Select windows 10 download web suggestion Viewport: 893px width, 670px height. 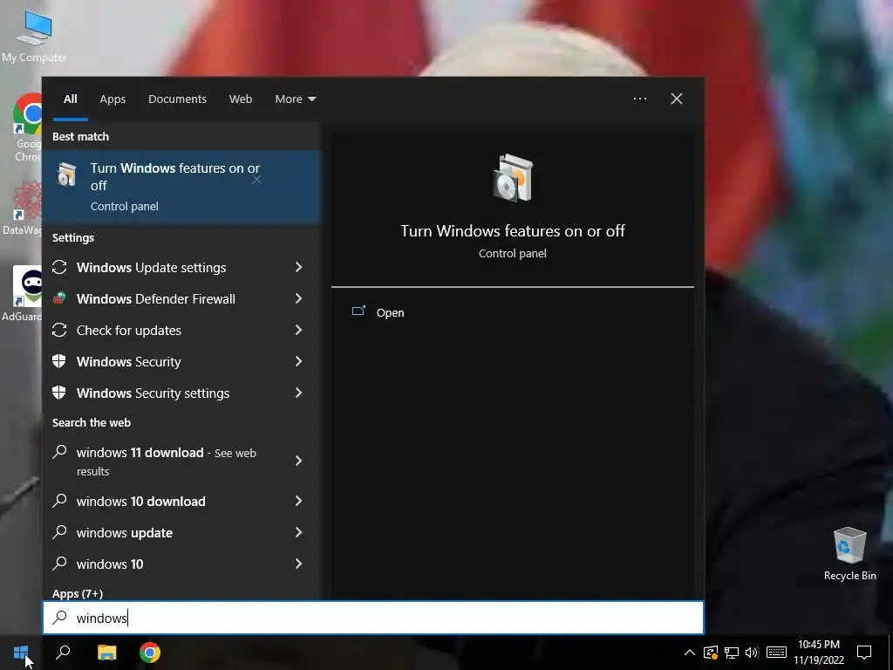click(x=165, y=501)
